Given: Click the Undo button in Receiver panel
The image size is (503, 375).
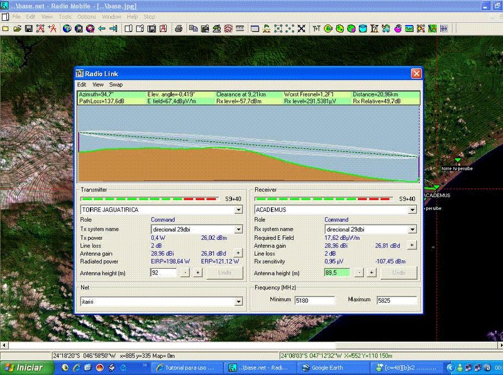Looking at the screenshot, I should pyautogui.click(x=399, y=273).
